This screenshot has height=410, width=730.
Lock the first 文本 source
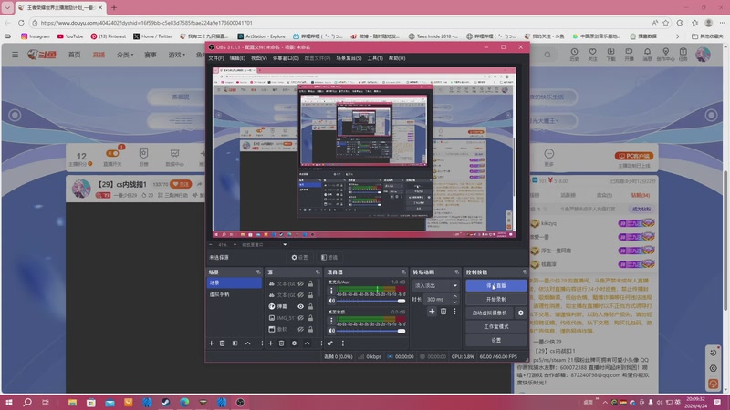(310, 283)
